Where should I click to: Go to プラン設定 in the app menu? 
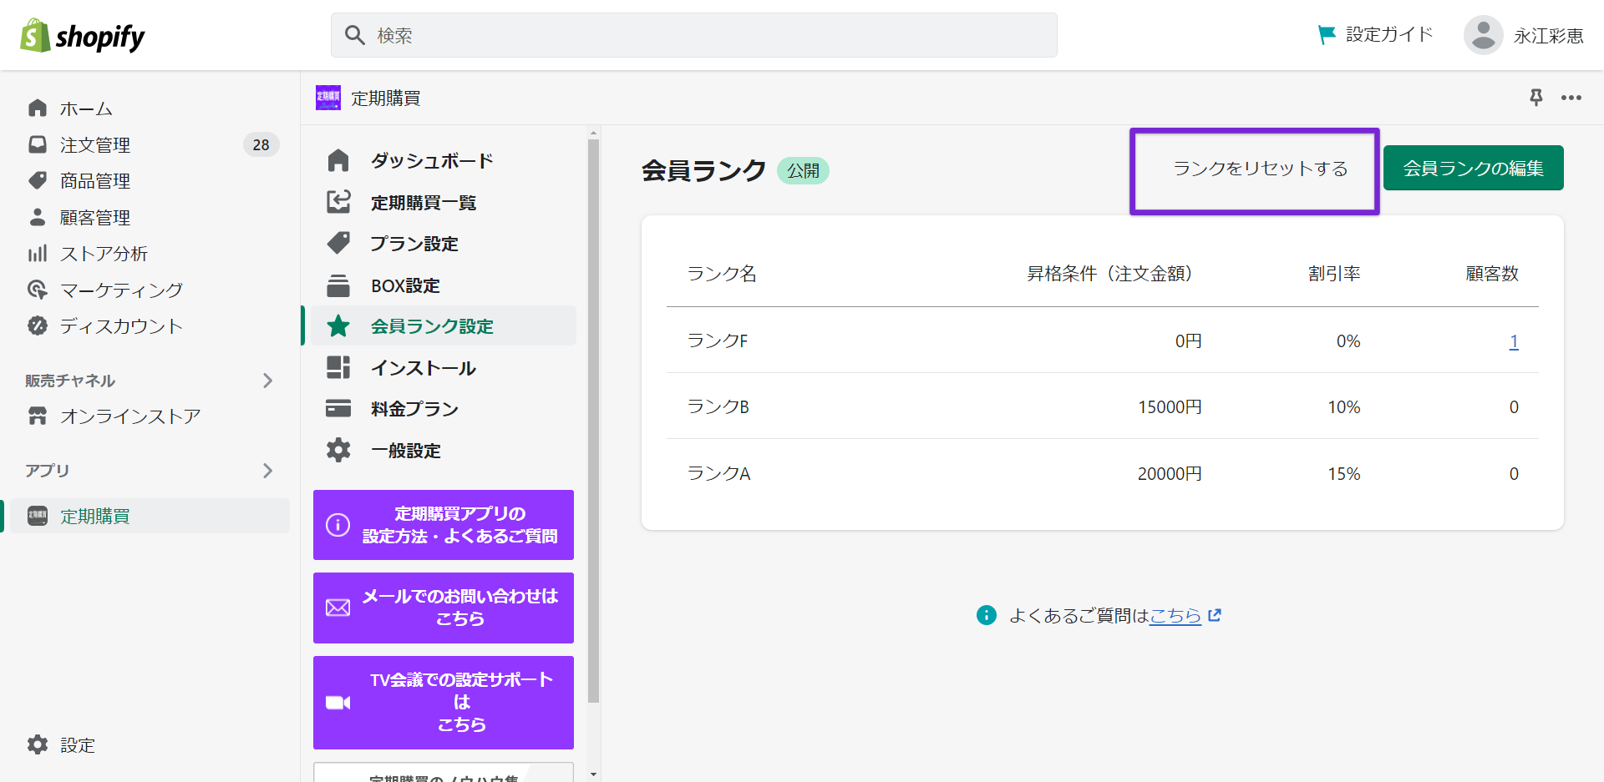(414, 244)
